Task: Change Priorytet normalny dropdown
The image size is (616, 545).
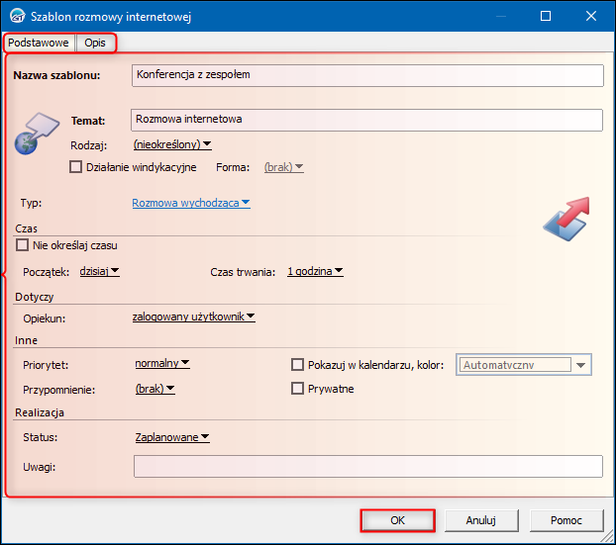Action: pos(162,363)
